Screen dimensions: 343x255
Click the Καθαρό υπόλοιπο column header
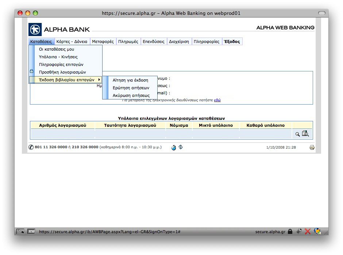266,125
